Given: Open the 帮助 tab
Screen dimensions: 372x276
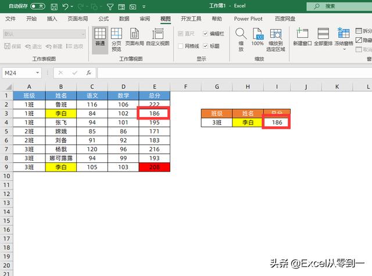Looking at the screenshot, I should (217, 19).
